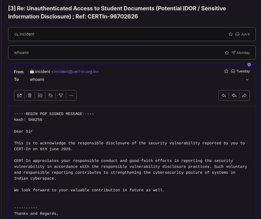Reply to the message

(x=224, y=95)
